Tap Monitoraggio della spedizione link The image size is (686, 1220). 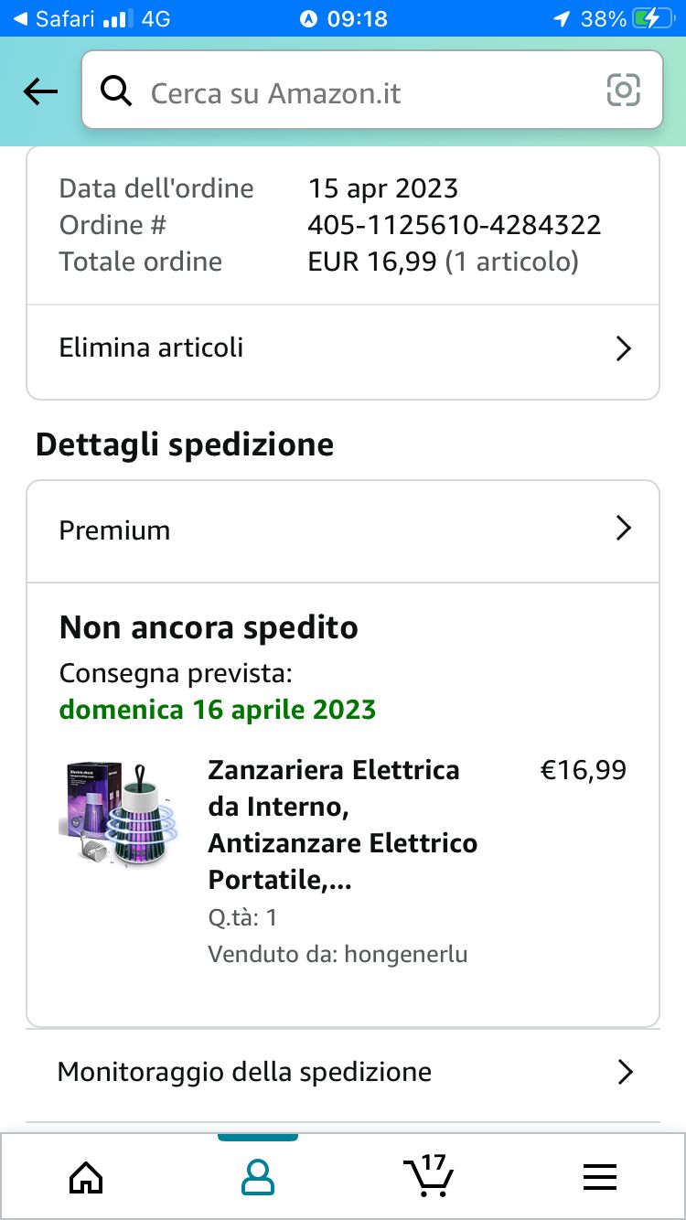(244, 1072)
